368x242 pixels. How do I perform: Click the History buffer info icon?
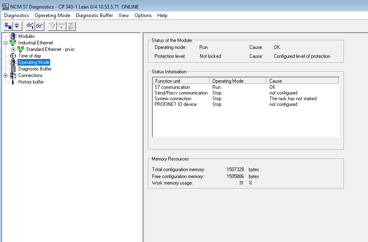coord(13,82)
